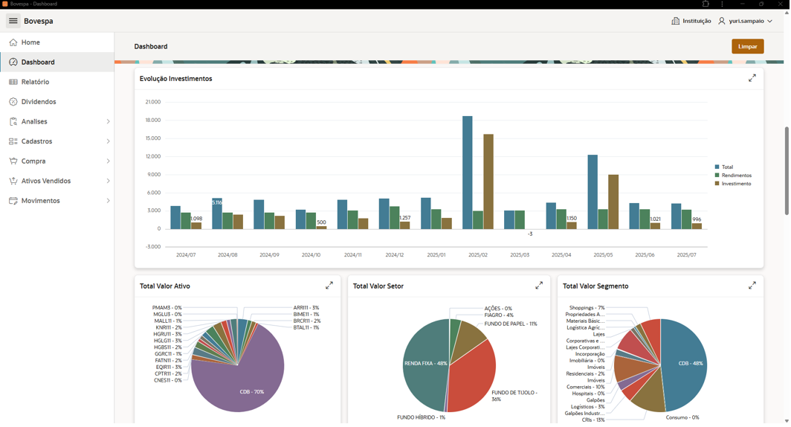Image resolution: width=791 pixels, height=427 pixels.
Task: Open Movimentos menu entry
Action: pyautogui.click(x=57, y=200)
